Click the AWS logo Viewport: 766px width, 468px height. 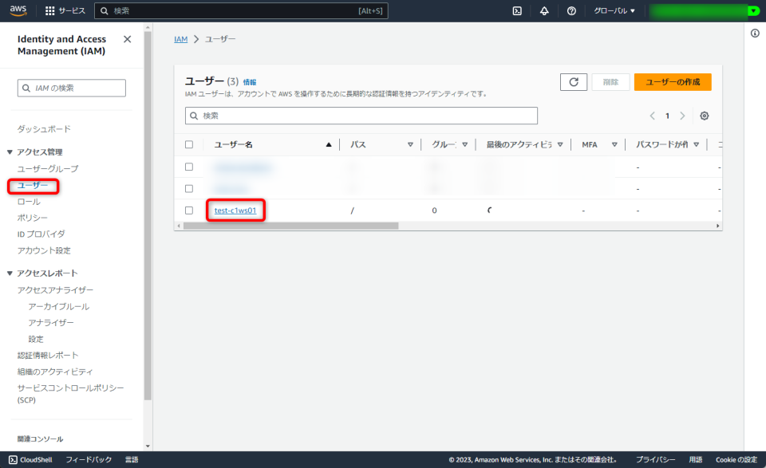[17, 10]
